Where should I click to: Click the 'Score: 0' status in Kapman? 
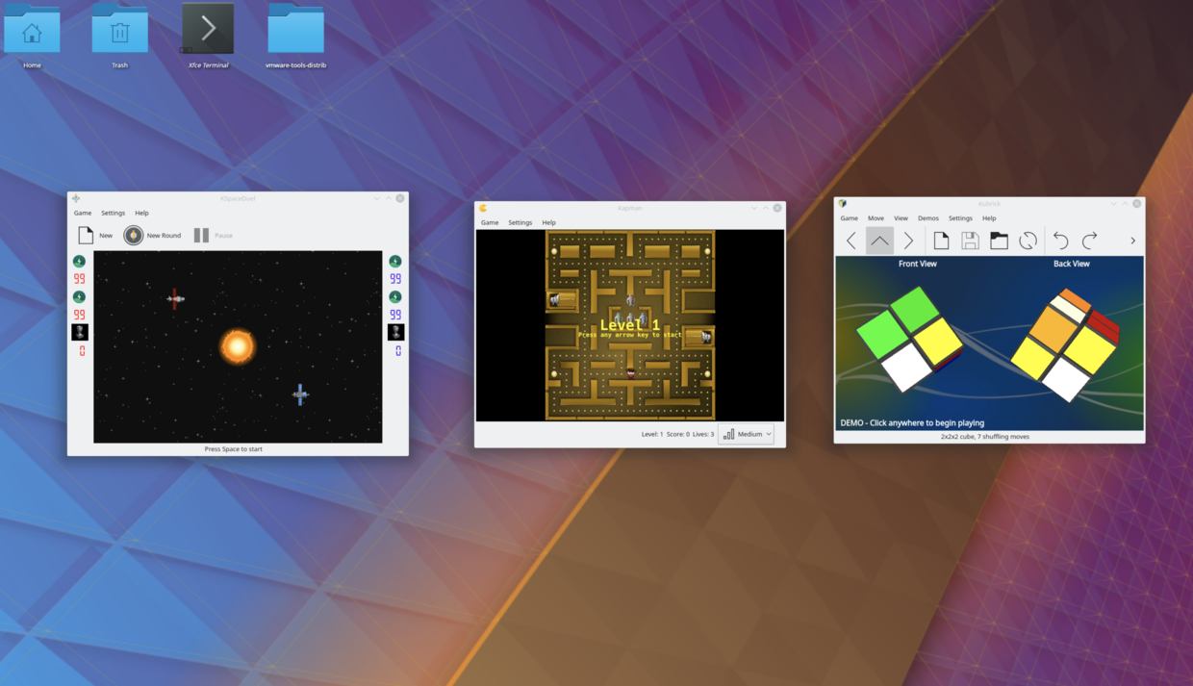coord(678,434)
